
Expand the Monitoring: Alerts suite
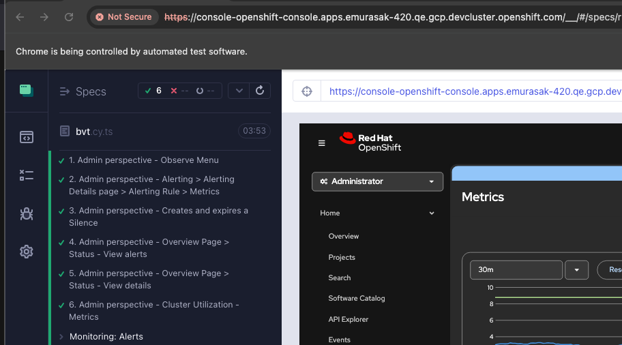106,337
